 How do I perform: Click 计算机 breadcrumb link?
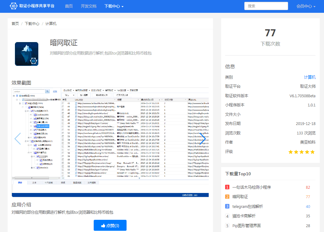click(x=51, y=23)
